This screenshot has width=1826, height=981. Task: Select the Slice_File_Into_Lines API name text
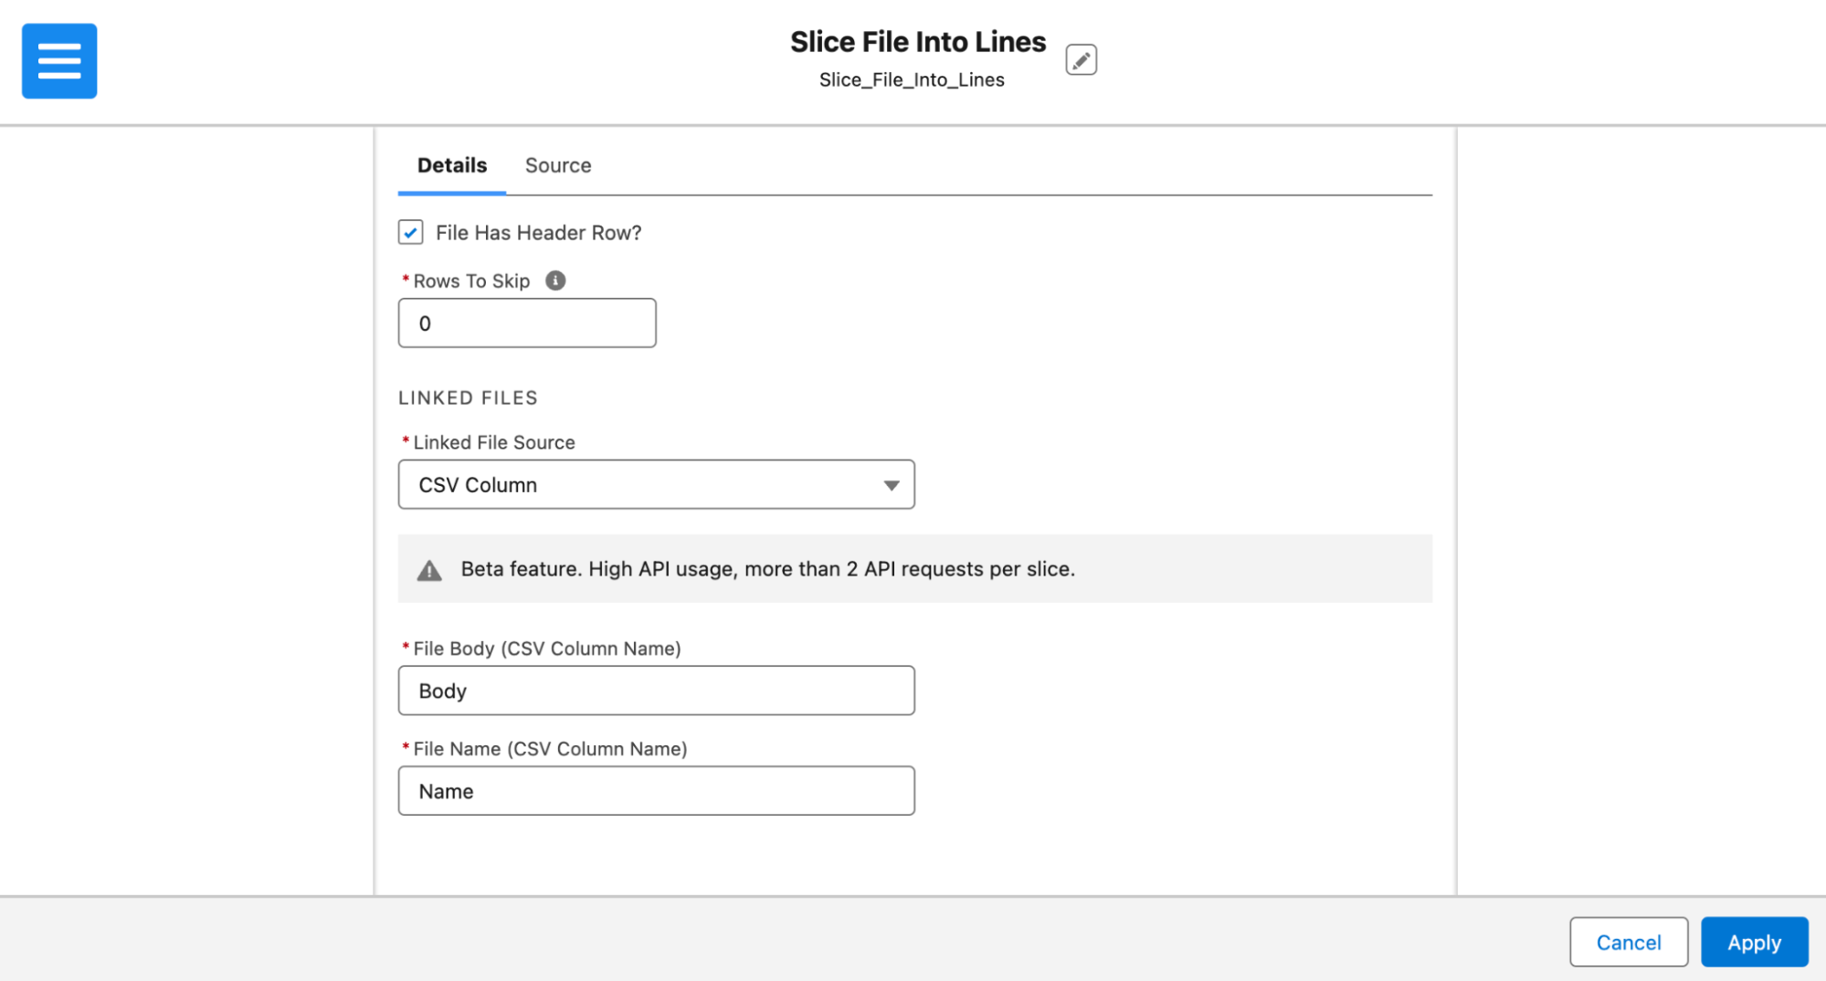tap(911, 79)
